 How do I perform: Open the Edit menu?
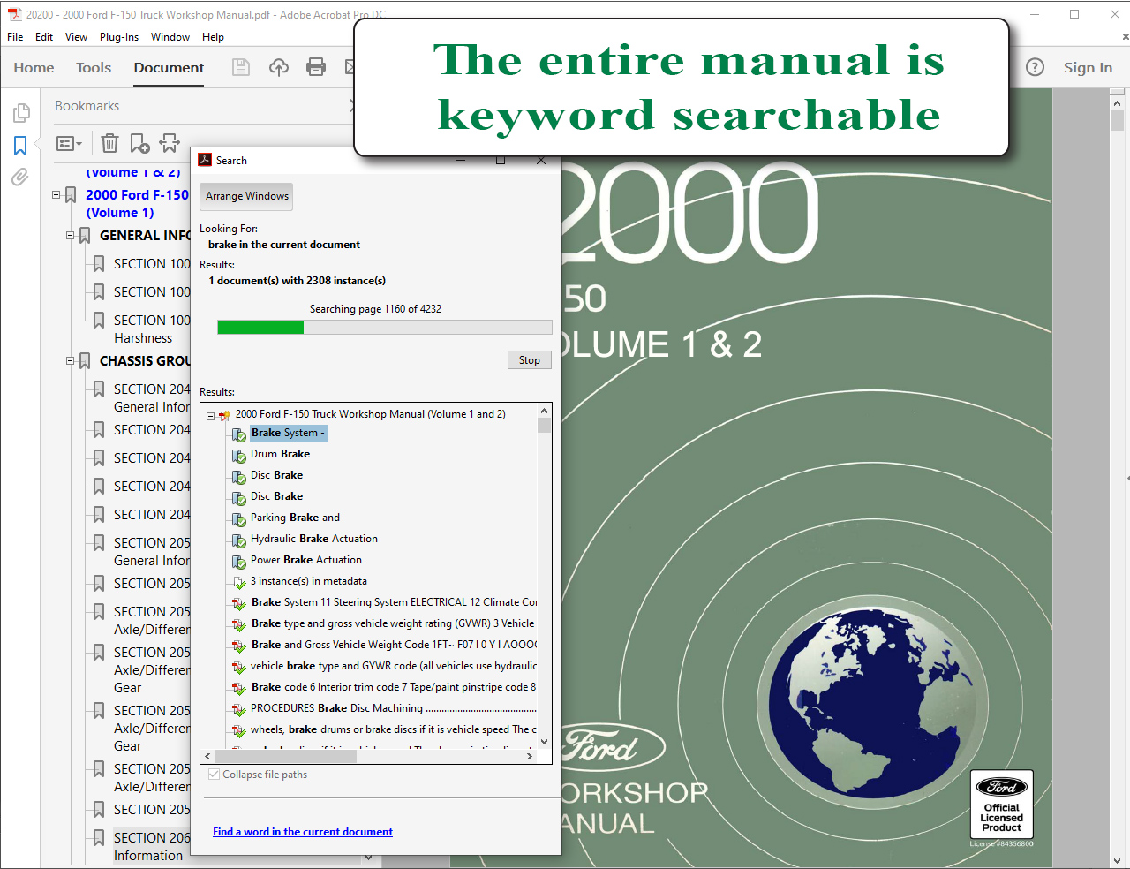click(44, 37)
